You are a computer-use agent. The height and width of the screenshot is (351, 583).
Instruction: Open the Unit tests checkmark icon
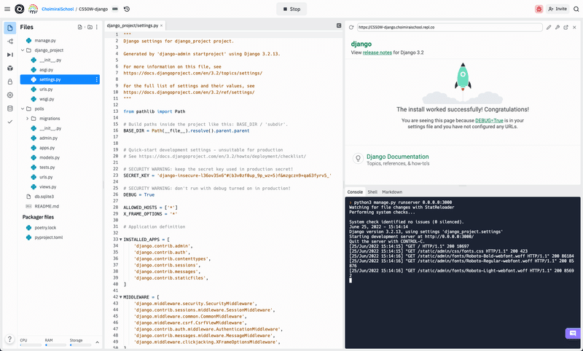tap(10, 122)
